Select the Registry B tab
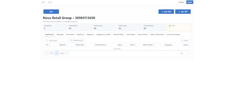This screenshot has width=234, height=110. pos(90,34)
